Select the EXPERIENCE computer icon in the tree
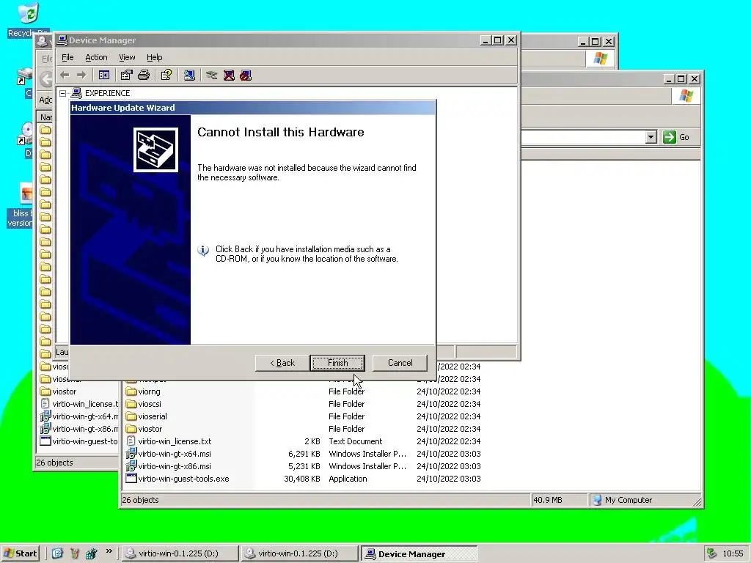751x563 pixels. 76,93
